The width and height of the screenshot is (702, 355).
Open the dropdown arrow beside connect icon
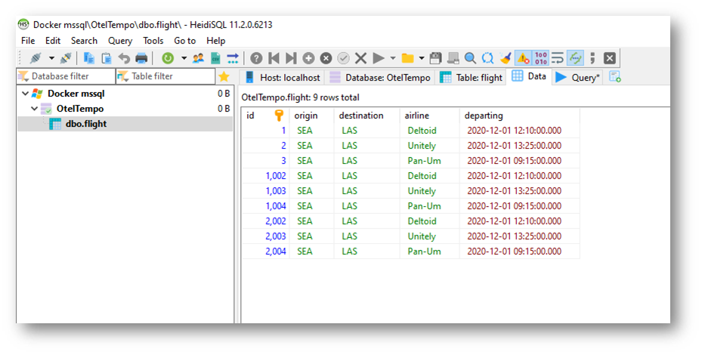click(51, 58)
